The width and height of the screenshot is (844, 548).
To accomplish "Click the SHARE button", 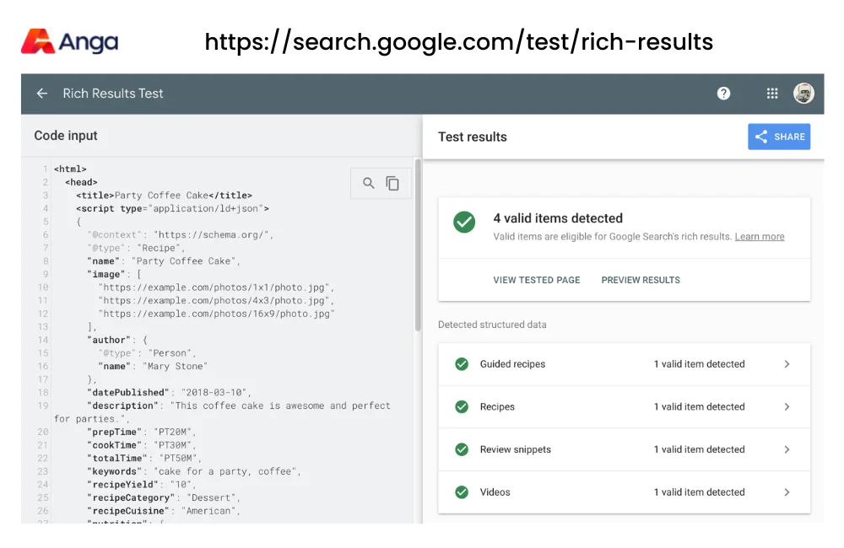I will click(x=779, y=137).
